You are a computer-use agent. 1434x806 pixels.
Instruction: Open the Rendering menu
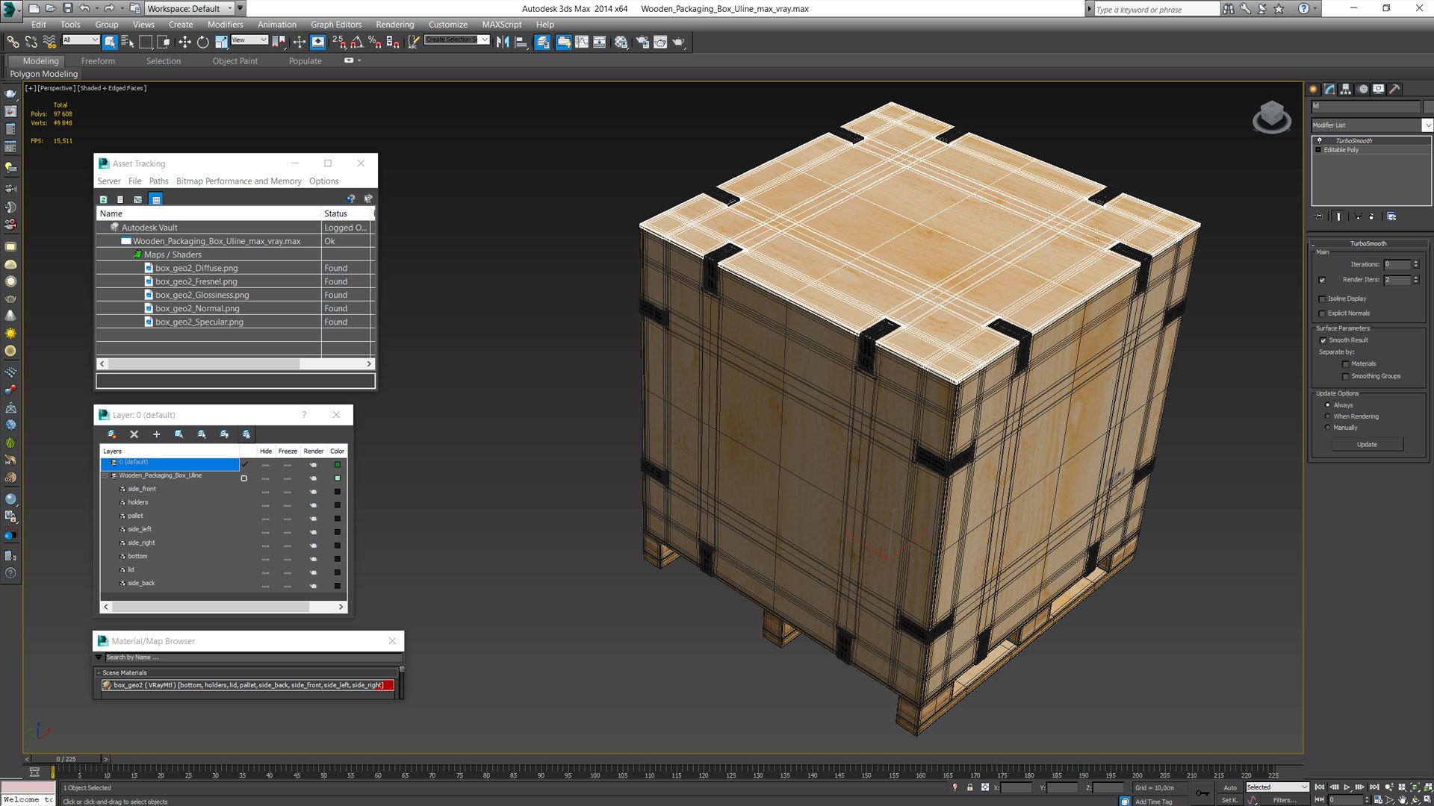[x=394, y=25]
